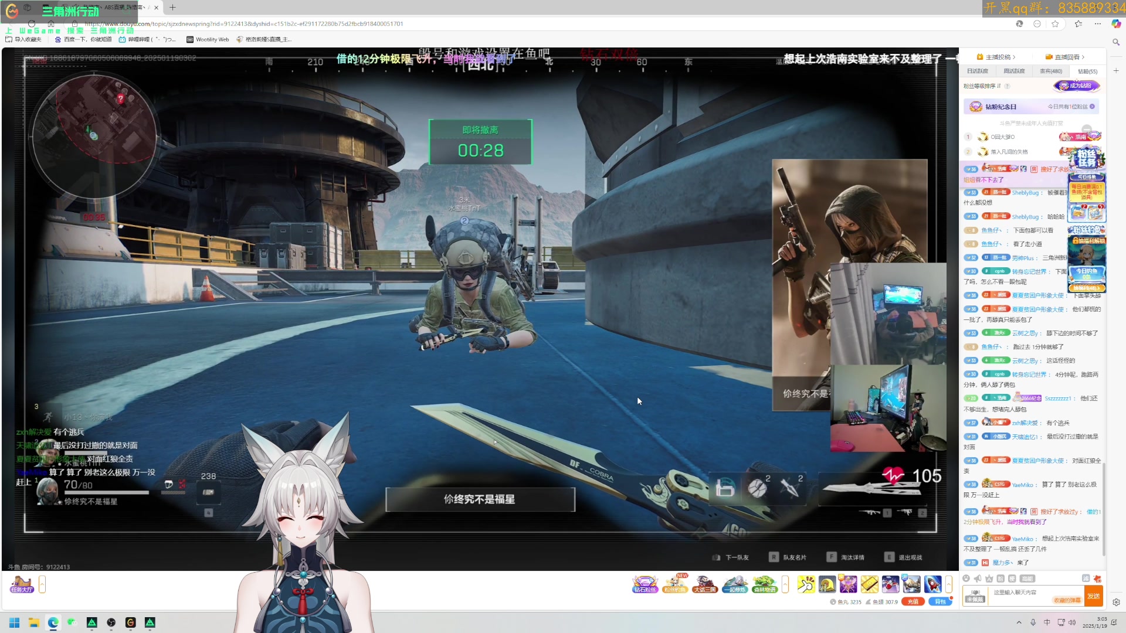
Task: Toggle the 高能 danmaku option
Action: click(1027, 578)
